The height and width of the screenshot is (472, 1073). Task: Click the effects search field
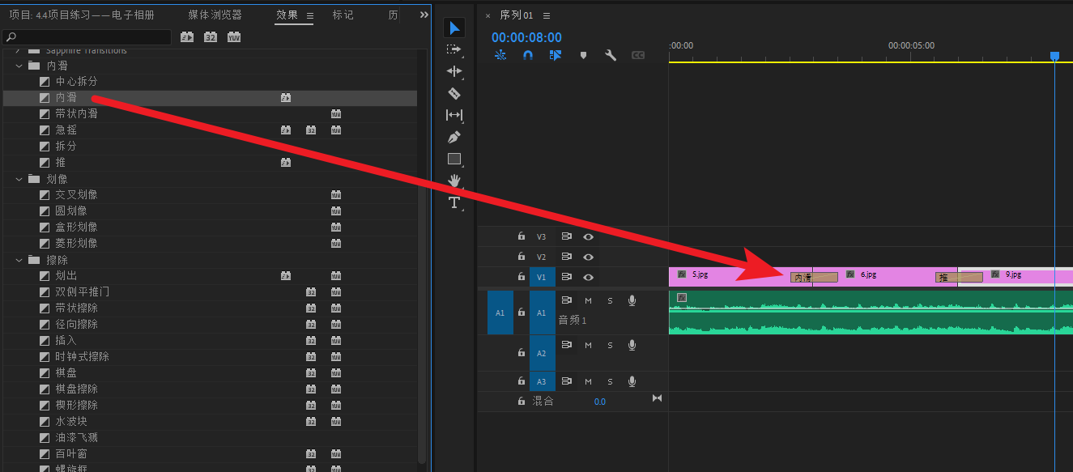[x=87, y=37]
